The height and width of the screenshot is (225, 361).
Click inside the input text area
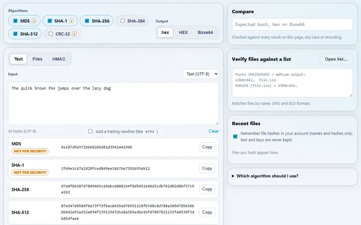(113, 103)
